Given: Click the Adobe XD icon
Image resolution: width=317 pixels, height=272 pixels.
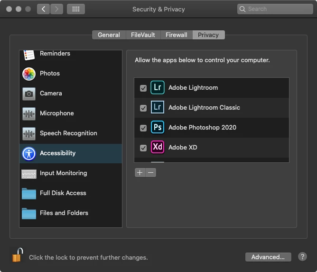Looking at the screenshot, I should 157,147.
